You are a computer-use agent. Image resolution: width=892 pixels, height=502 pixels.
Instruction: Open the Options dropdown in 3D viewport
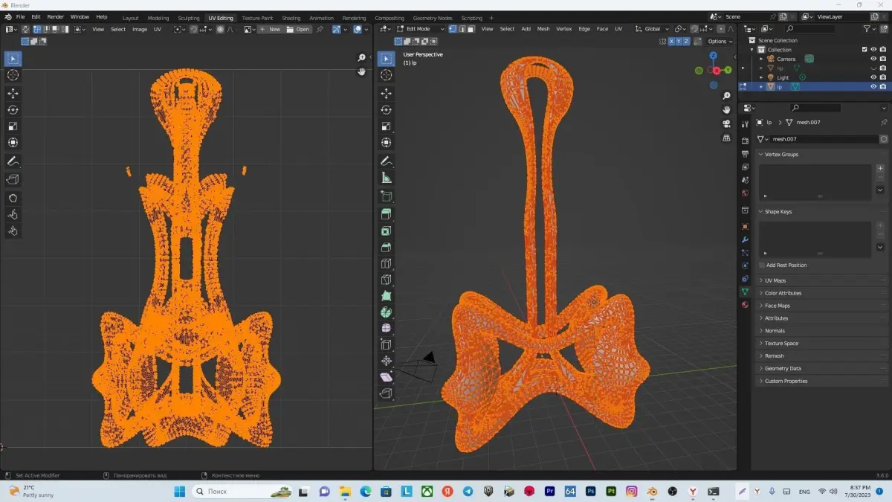click(720, 42)
